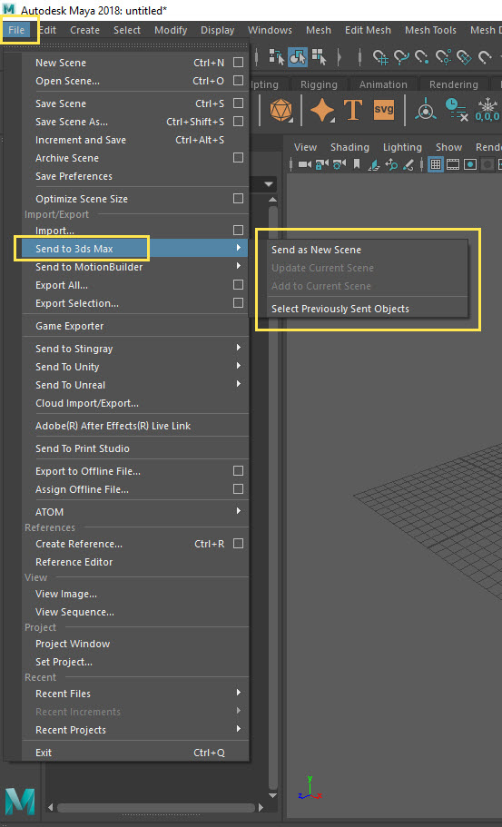This screenshot has width=502, height=827.
Task: Click the Maya logo at bottom left
Action: (x=20, y=802)
